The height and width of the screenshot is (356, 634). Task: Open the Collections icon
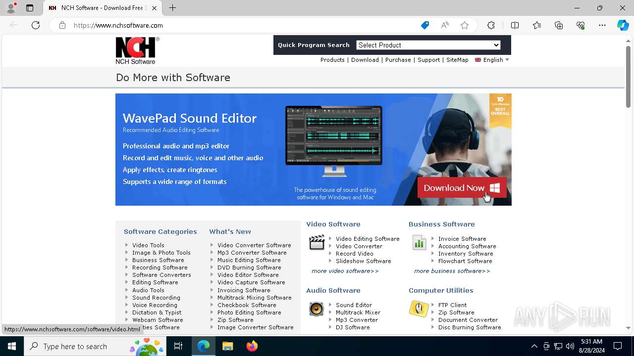[x=559, y=25]
